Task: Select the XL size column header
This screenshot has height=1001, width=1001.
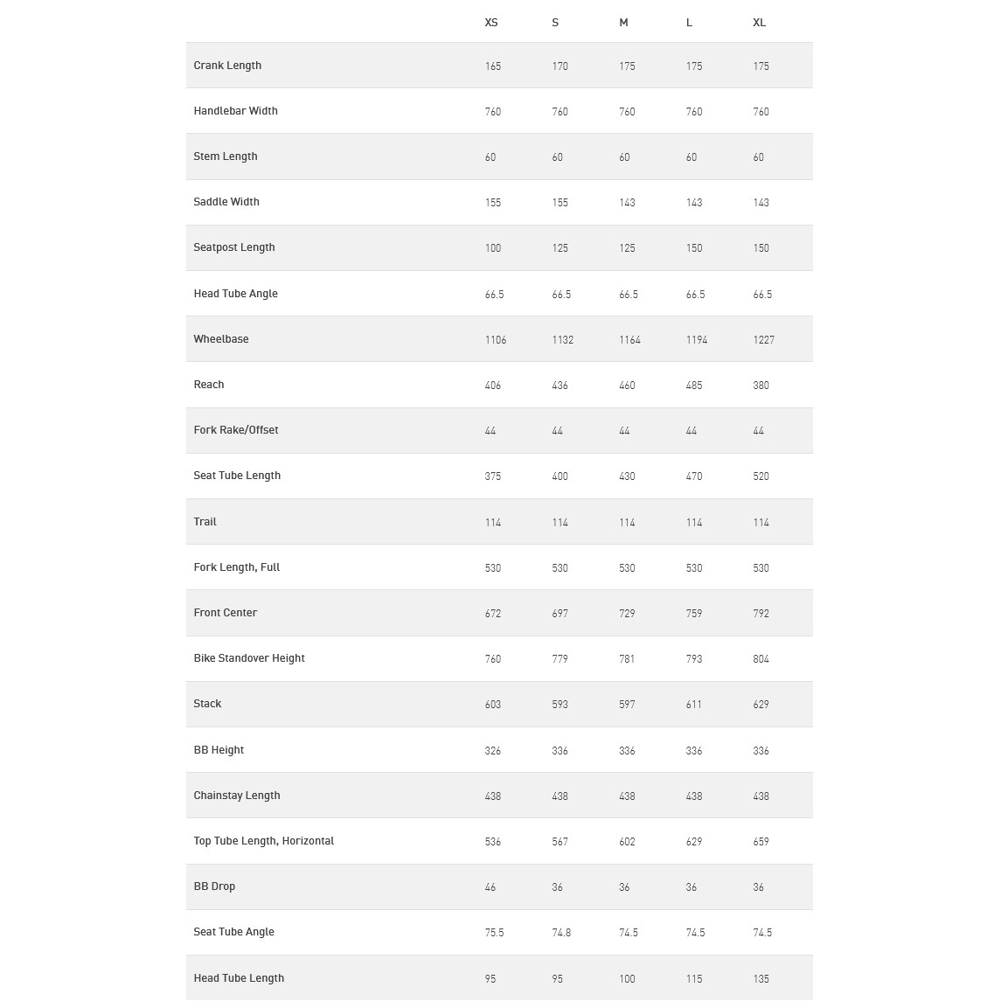Action: (x=759, y=23)
